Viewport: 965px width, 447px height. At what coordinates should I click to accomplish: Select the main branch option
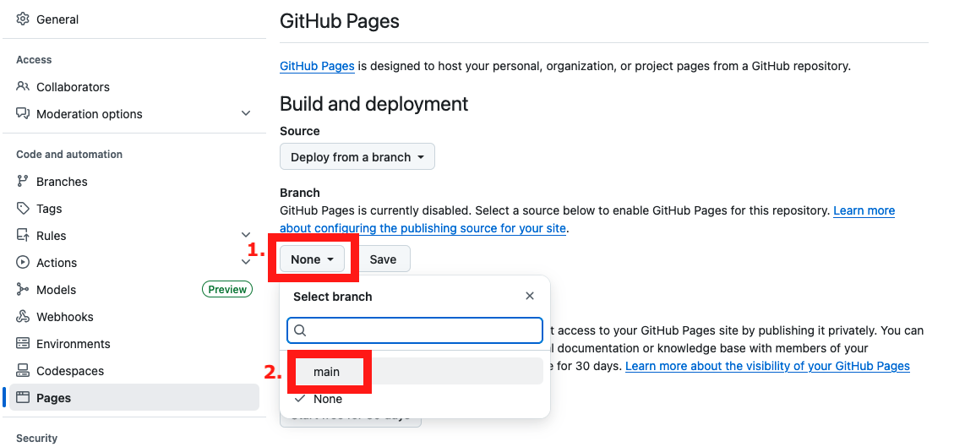coord(327,372)
